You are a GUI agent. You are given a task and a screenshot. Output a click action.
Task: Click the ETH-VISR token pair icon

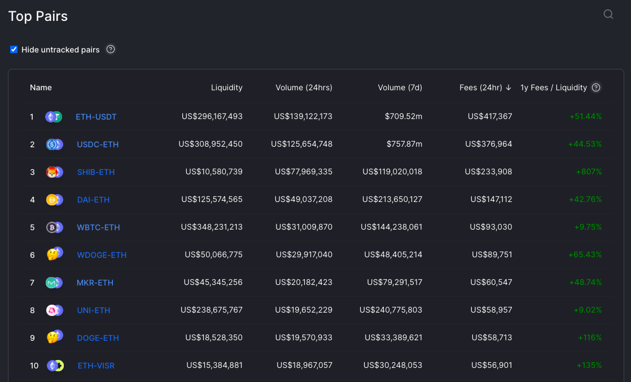(x=55, y=366)
